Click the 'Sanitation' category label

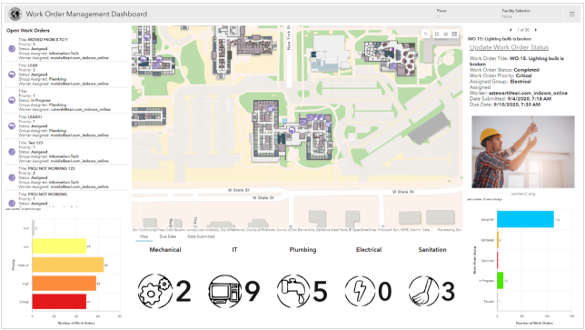point(432,250)
